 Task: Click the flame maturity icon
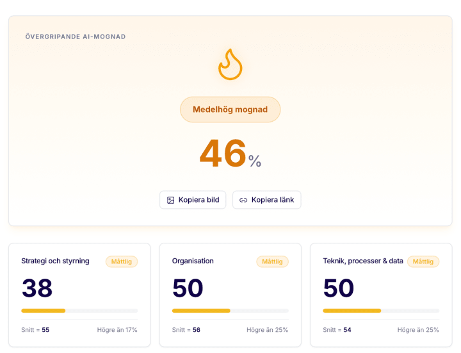(230, 65)
